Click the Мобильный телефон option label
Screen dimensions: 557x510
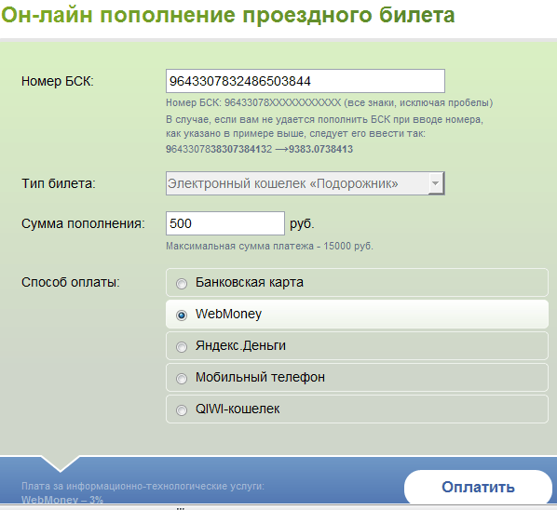point(260,377)
